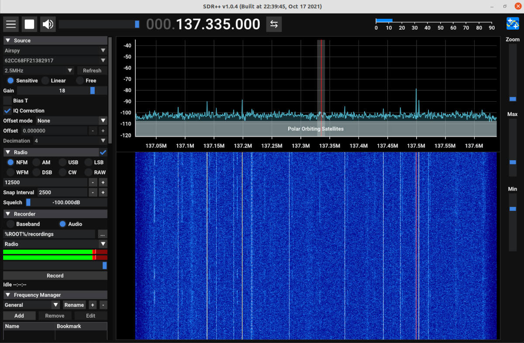Switch demodulation to USB
This screenshot has width=524, height=343.
[63, 162]
